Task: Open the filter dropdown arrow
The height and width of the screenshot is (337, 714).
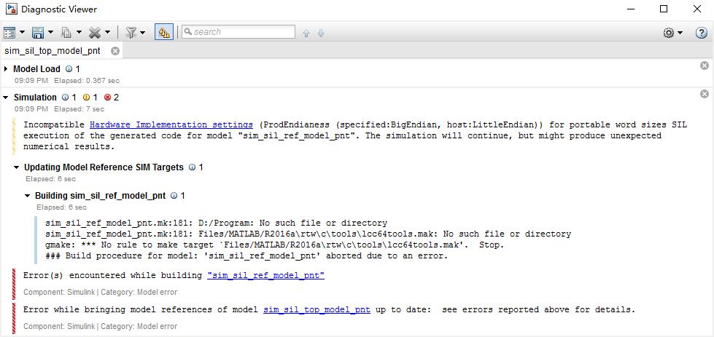Action: click(142, 32)
